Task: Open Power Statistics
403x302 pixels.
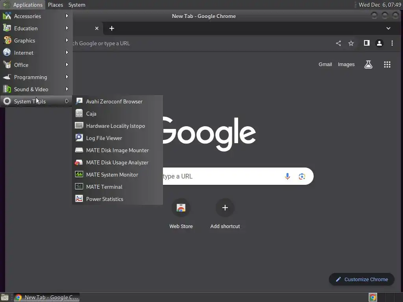Action: (x=117, y=199)
